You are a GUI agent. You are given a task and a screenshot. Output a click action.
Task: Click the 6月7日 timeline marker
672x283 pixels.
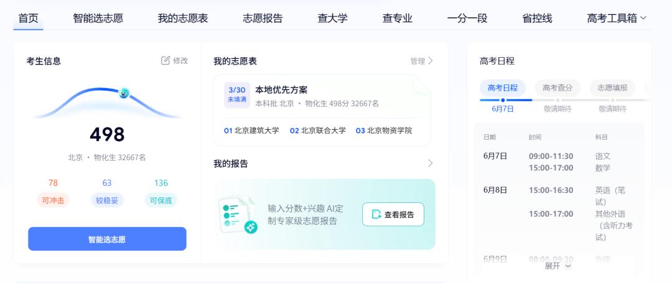(x=503, y=100)
